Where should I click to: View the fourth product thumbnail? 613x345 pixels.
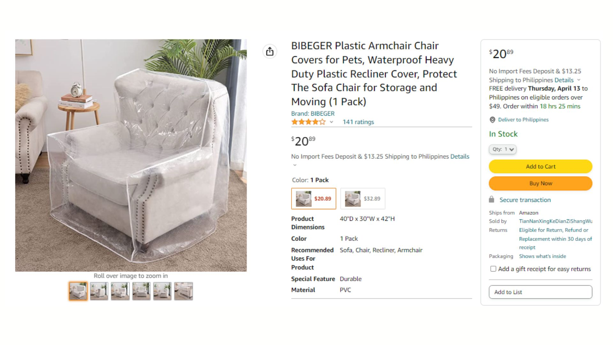point(141,291)
